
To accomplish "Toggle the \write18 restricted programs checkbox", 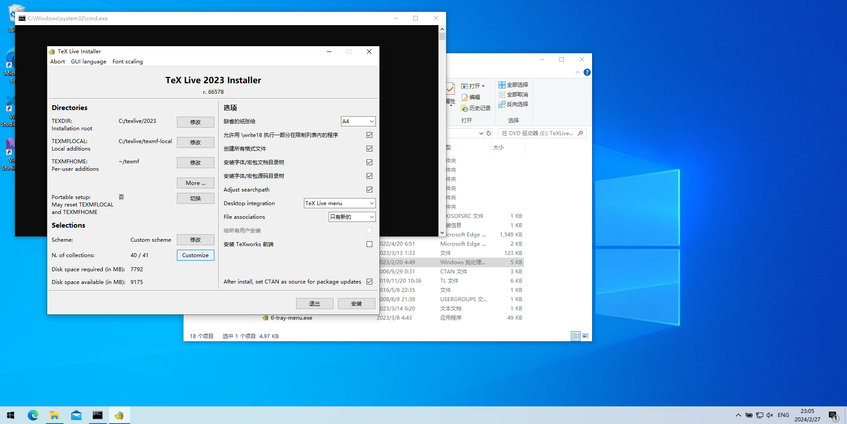I will click(369, 135).
